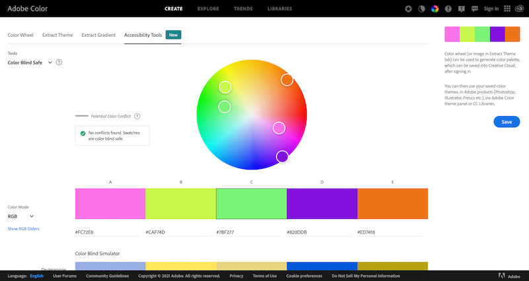Toggle dark mode moon icon

(421, 9)
